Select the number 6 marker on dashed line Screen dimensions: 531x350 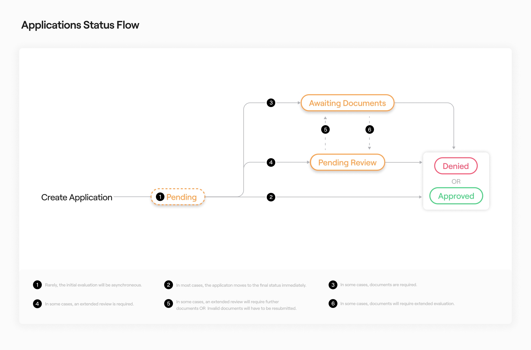pyautogui.click(x=370, y=130)
